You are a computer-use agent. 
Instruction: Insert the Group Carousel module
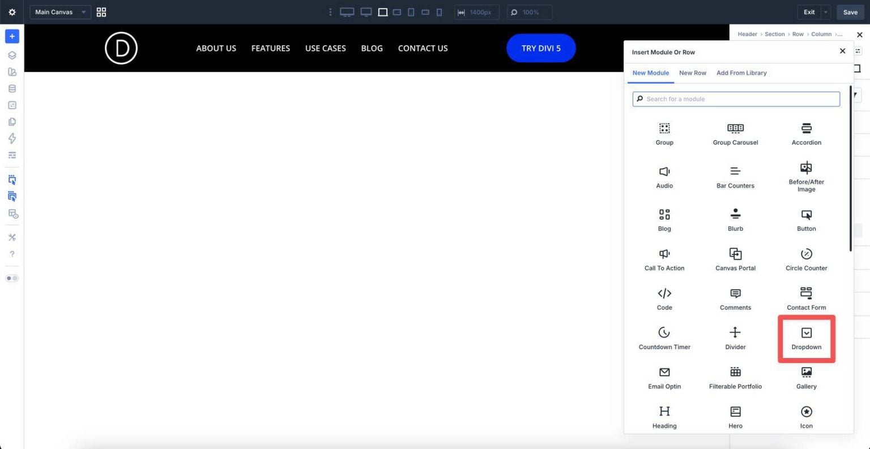click(735, 134)
